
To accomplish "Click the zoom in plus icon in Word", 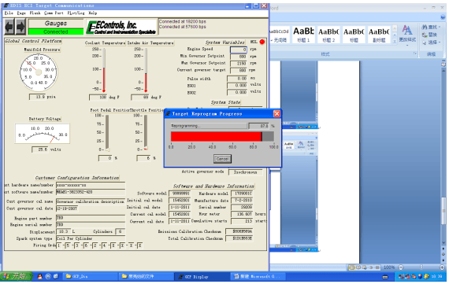I will pyautogui.click(x=443, y=267).
